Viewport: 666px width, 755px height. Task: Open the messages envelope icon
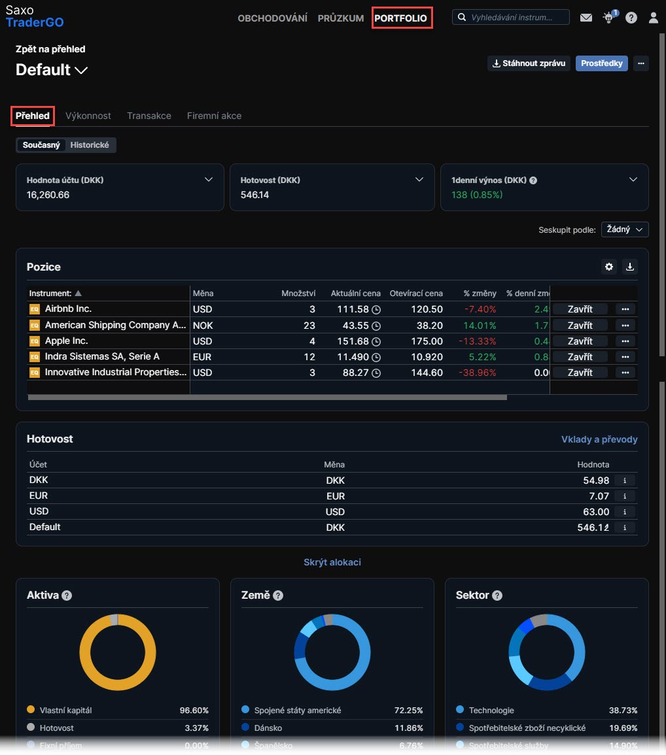(x=586, y=18)
